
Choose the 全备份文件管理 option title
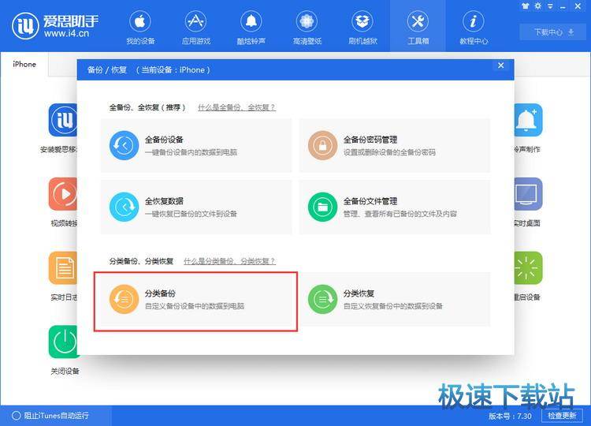coord(370,201)
